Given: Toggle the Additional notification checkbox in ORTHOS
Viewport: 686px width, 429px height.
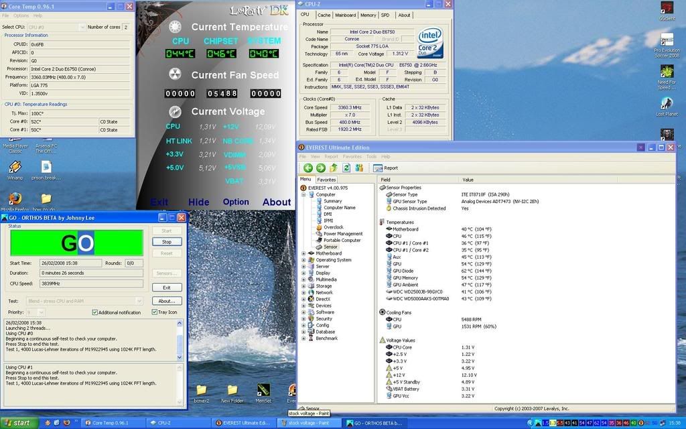Looking at the screenshot, I should pos(94,312).
